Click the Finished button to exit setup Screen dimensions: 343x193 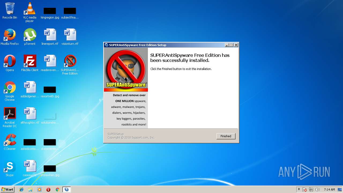226,136
